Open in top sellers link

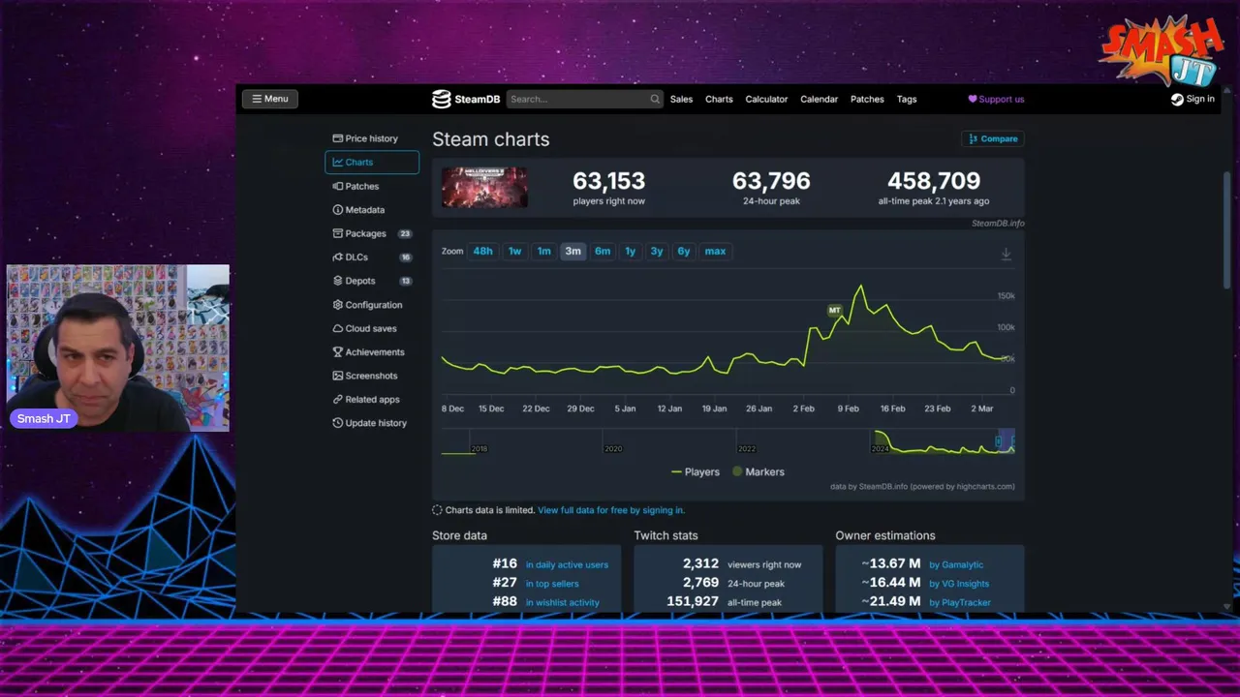(552, 584)
